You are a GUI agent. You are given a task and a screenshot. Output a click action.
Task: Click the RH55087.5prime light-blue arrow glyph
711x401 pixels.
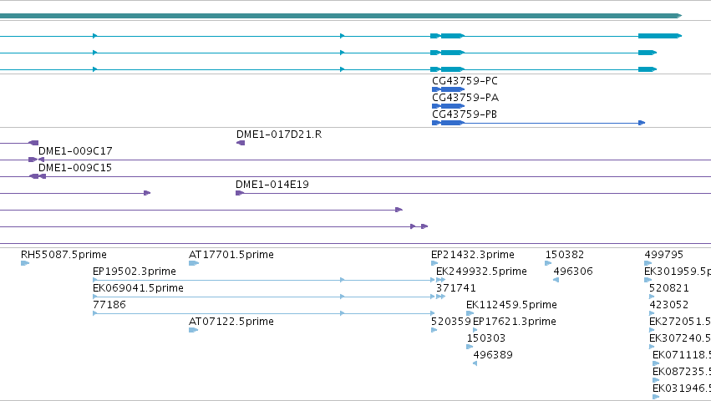point(25,263)
